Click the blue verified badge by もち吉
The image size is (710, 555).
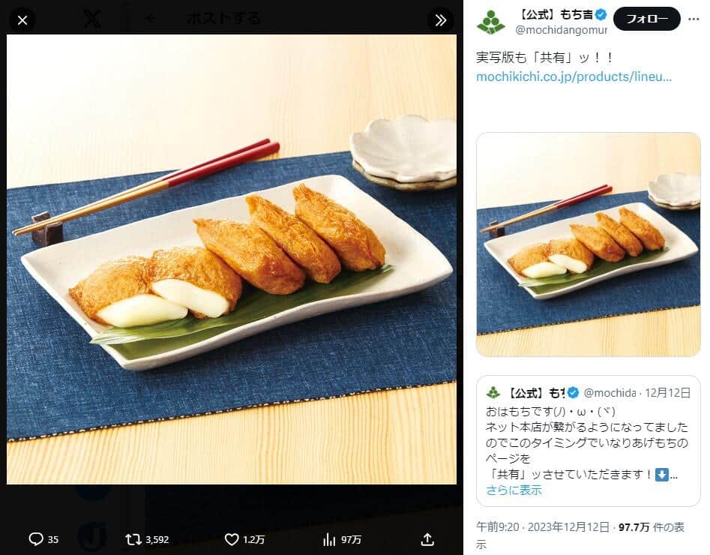601,15
